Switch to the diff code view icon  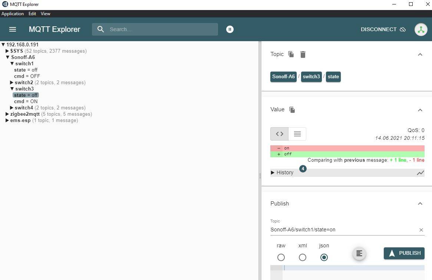point(279,134)
